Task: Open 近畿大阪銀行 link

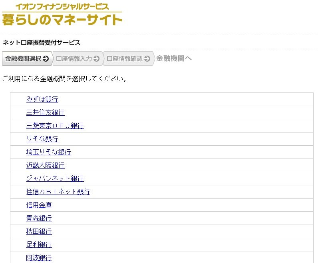Action: (46, 165)
